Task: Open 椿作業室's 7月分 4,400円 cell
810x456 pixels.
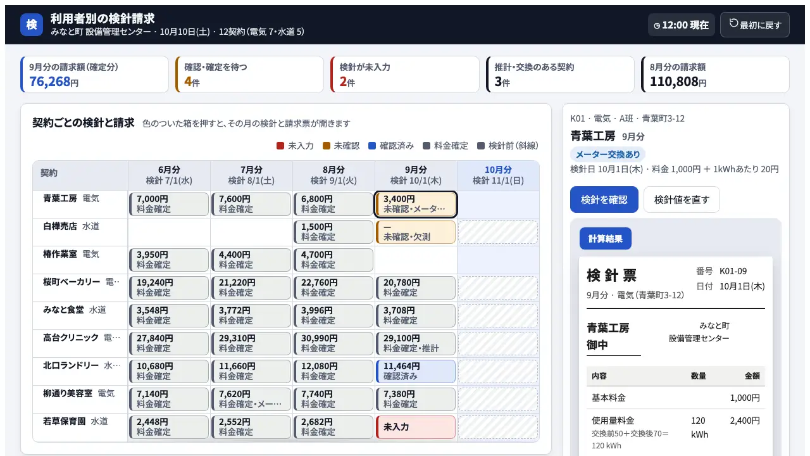Action: [251, 260]
